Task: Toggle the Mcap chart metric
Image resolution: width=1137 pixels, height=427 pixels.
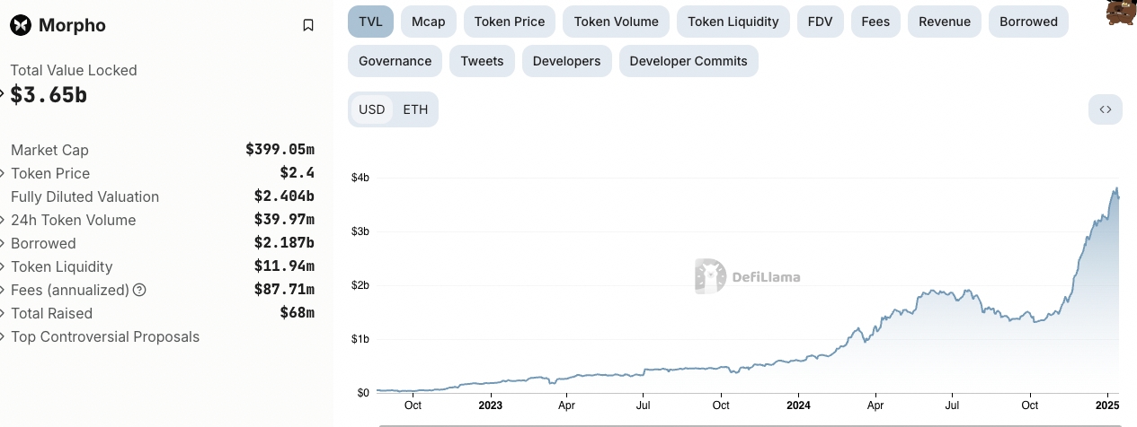Action: coord(429,22)
